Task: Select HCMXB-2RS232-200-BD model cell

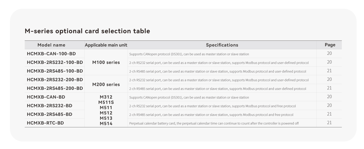Action: point(55,80)
